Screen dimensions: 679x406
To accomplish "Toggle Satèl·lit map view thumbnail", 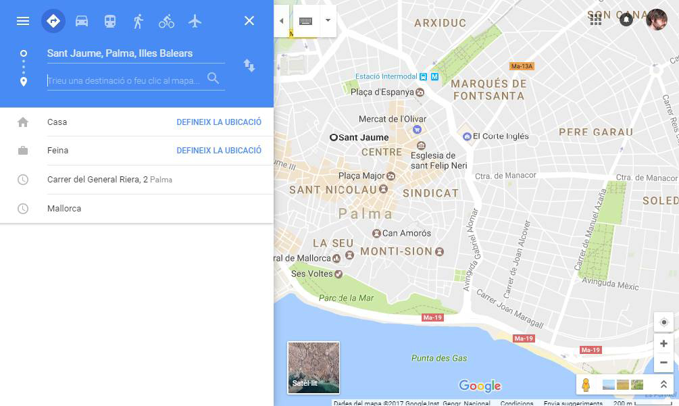I will tap(313, 367).
